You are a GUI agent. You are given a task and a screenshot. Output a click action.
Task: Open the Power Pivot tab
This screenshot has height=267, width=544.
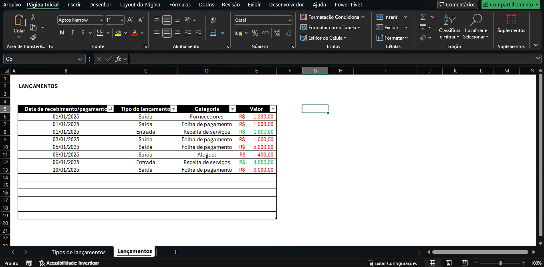pyautogui.click(x=349, y=5)
